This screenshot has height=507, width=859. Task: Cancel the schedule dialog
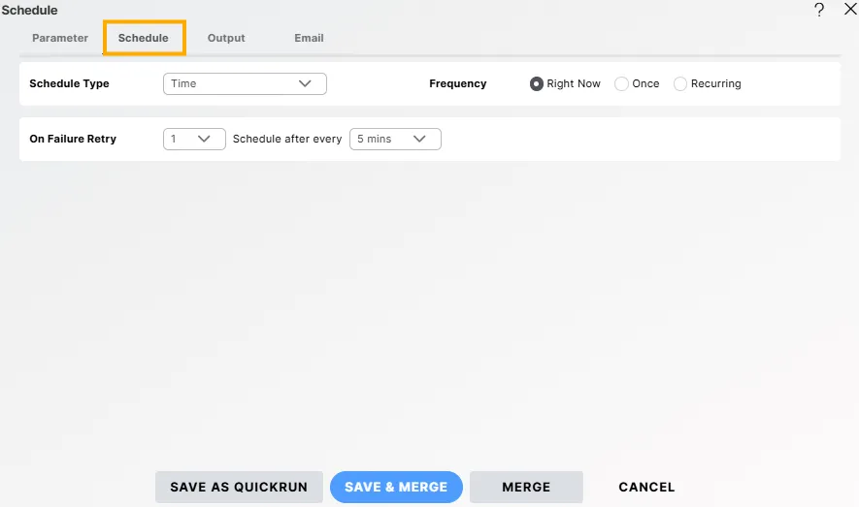[x=646, y=487]
